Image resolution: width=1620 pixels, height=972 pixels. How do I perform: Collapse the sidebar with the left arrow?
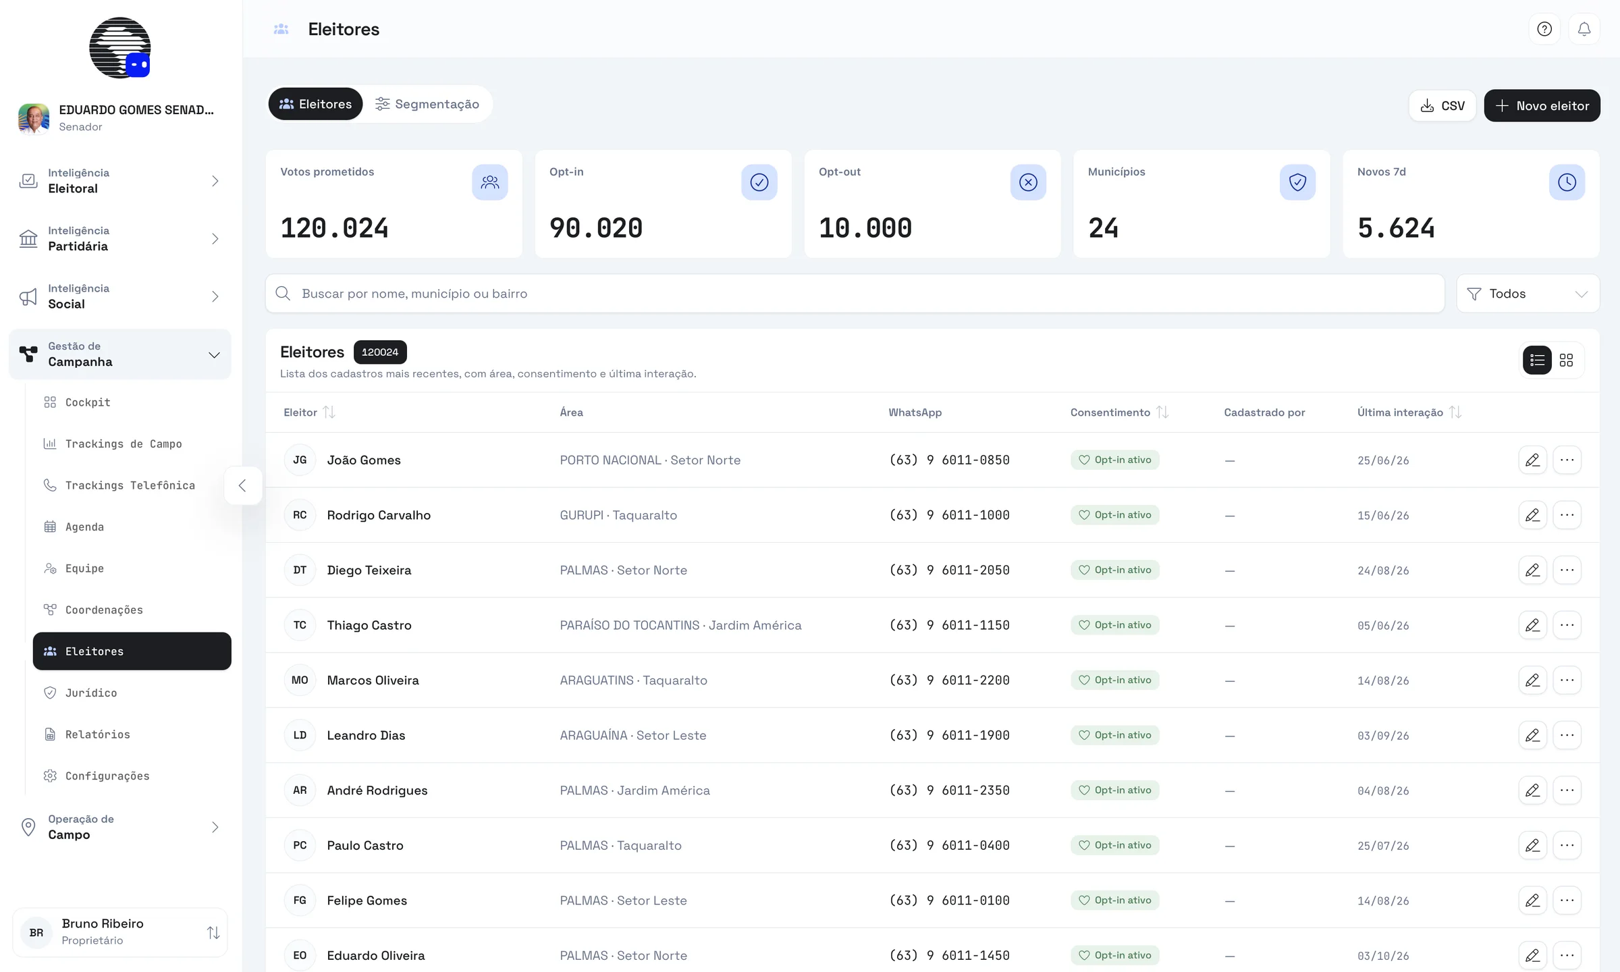(x=242, y=485)
